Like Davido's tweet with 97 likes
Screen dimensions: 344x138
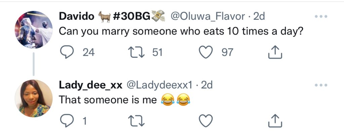coord(206,52)
